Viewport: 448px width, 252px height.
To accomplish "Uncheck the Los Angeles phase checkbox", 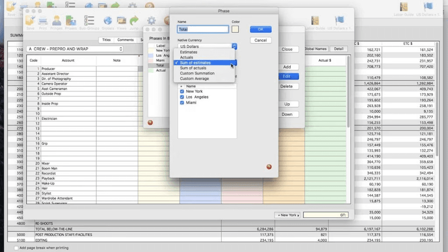I will coord(182,97).
